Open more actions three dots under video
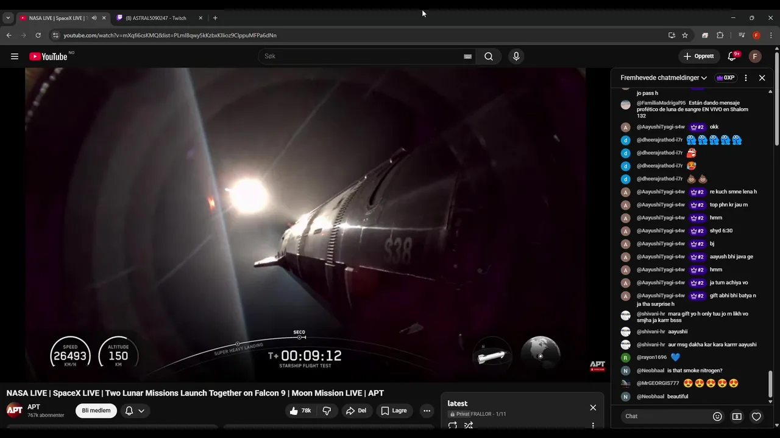Screen dimensions: 780x438 tap(427, 411)
